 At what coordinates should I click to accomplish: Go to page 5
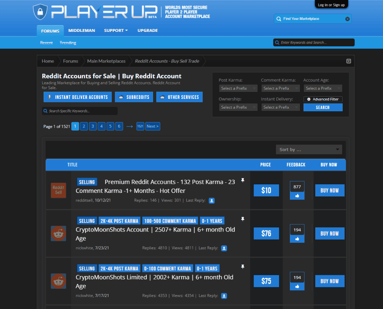(x=110, y=126)
